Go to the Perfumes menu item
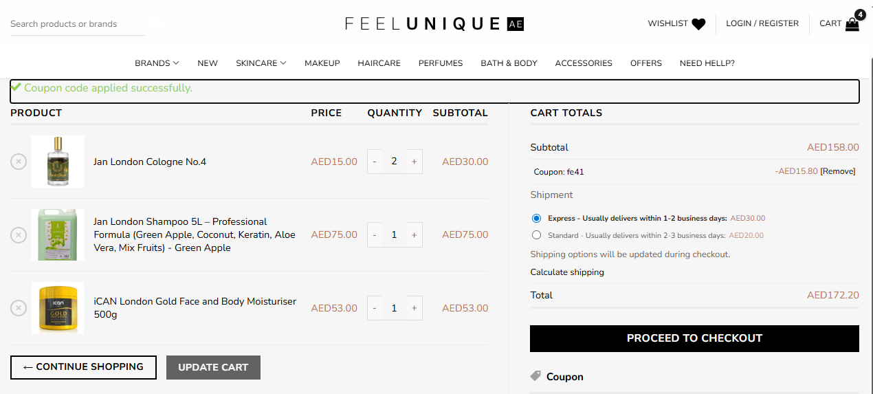The height and width of the screenshot is (394, 873). click(441, 63)
